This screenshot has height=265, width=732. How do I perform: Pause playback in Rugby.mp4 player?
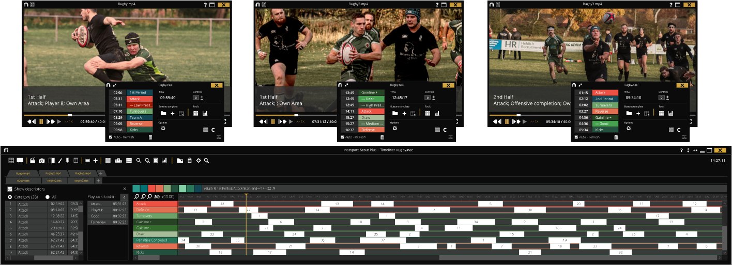pyautogui.click(x=41, y=122)
